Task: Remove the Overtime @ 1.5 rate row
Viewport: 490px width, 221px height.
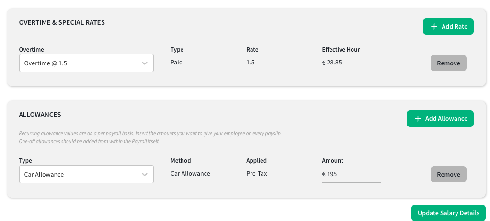Action: tap(448, 63)
